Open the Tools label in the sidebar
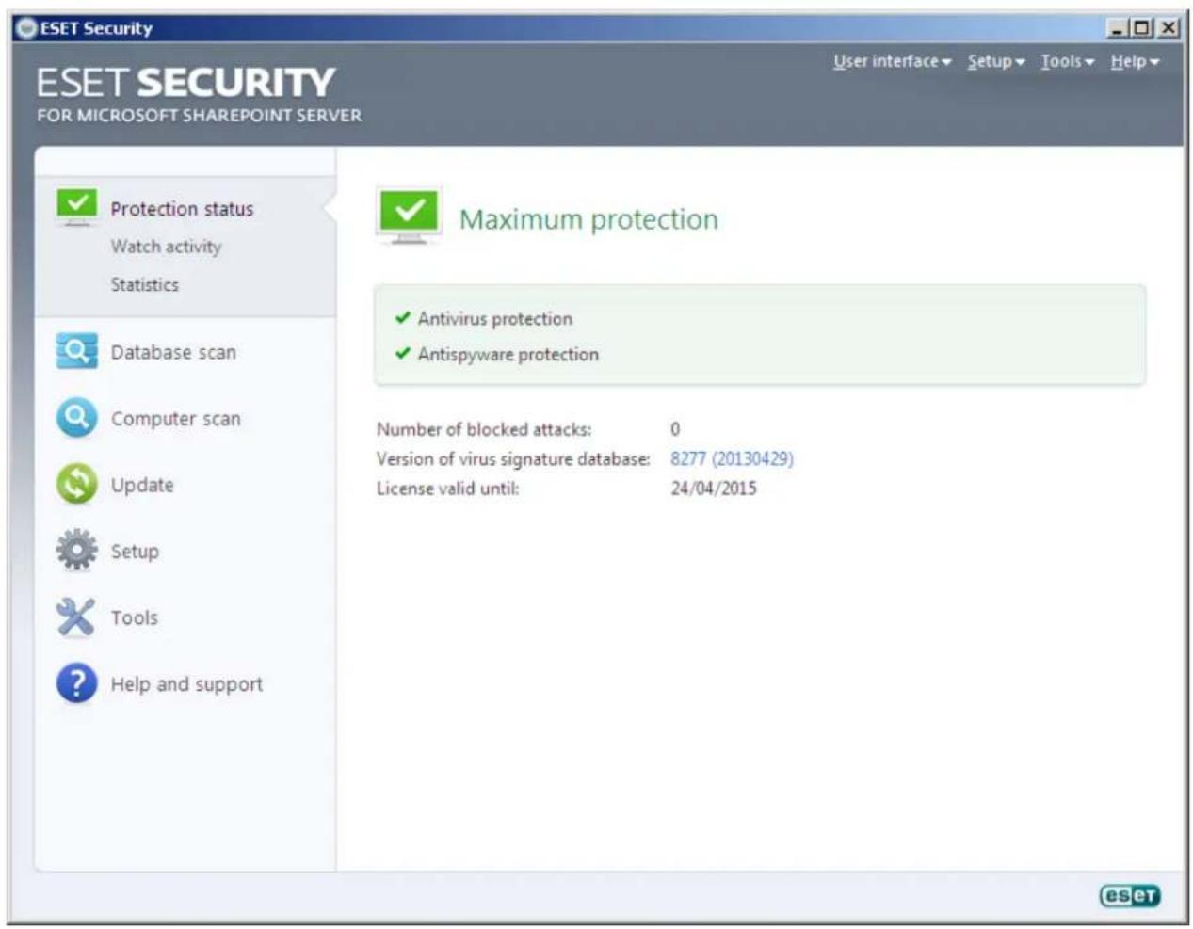This screenshot has width=1193, height=929. (x=135, y=617)
